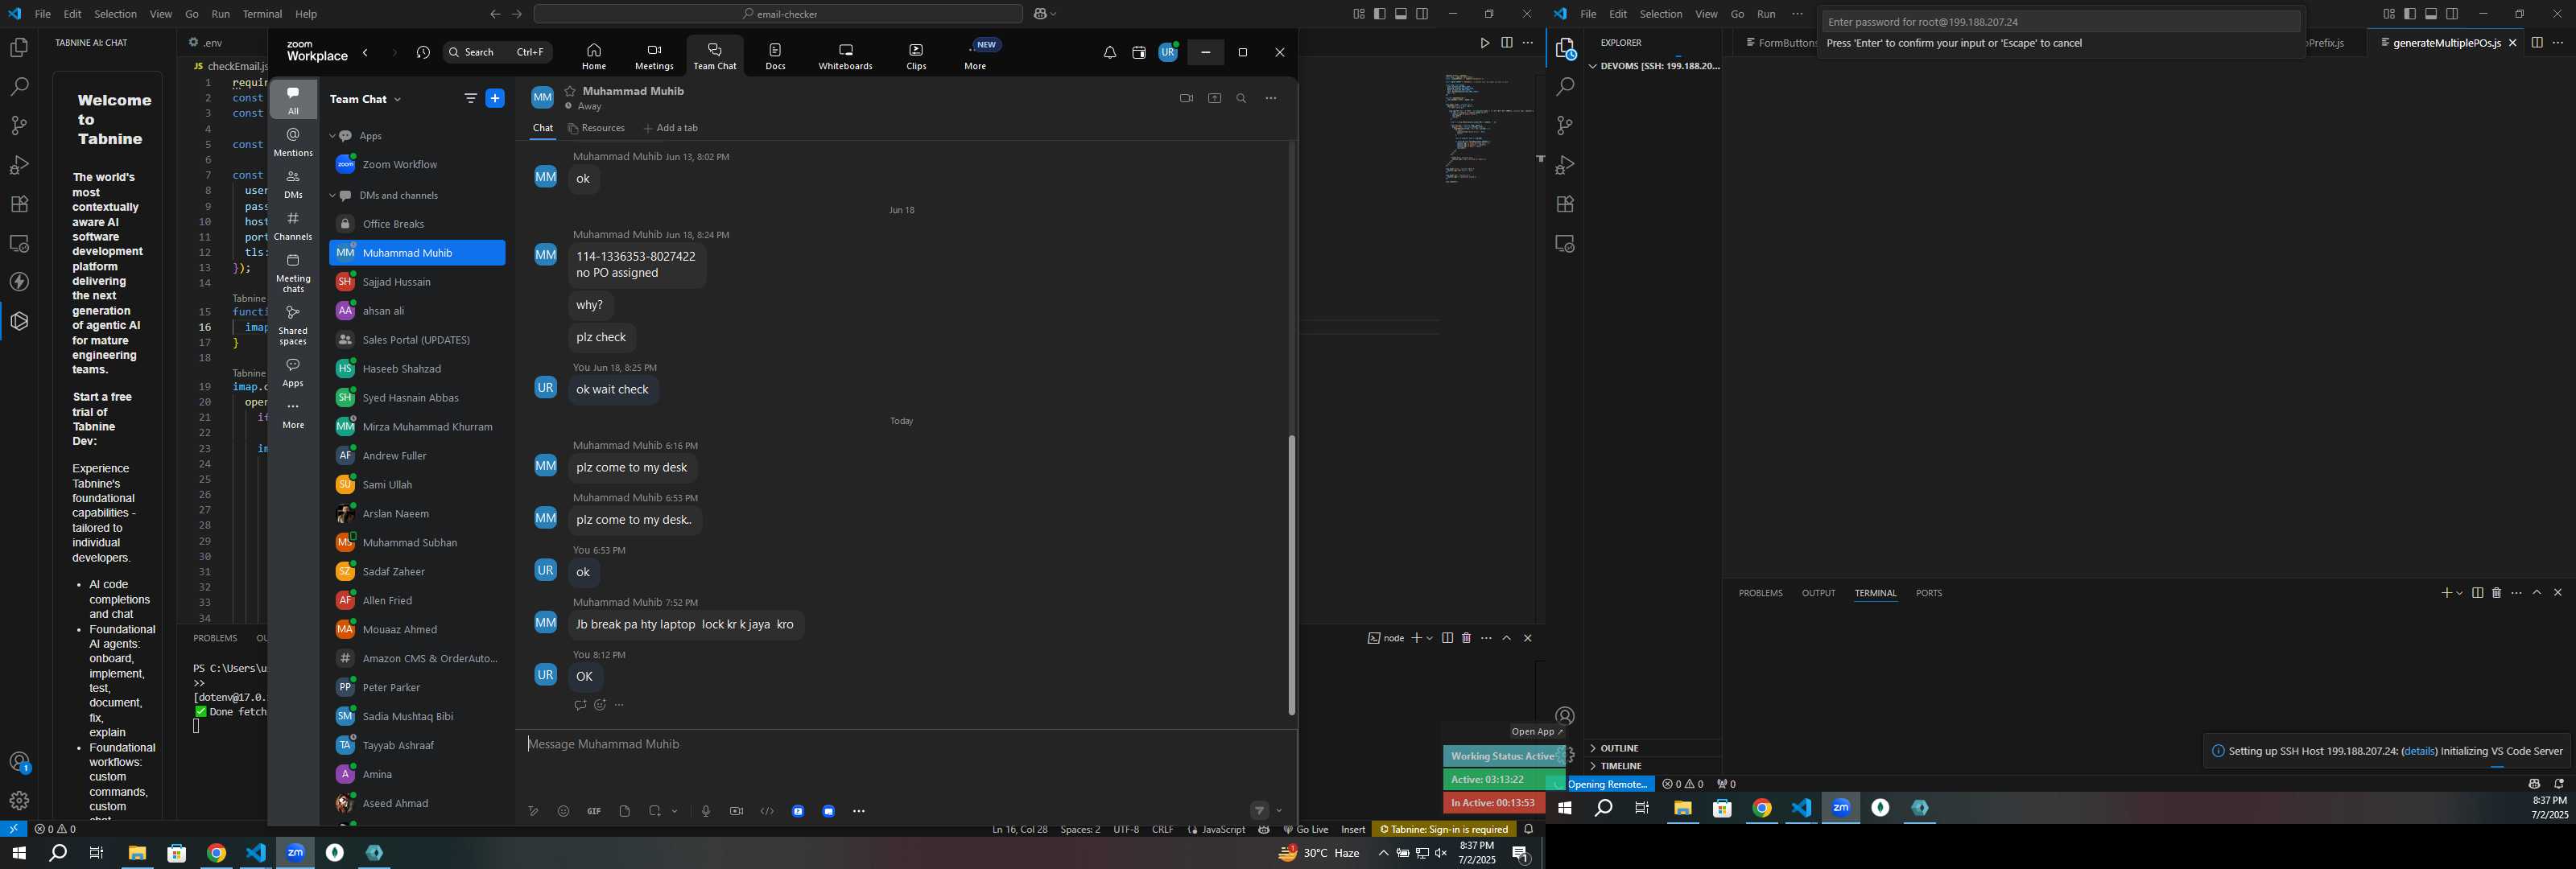Open the text formatting tool in composer
The width and height of the screenshot is (2576, 869).
(533, 812)
